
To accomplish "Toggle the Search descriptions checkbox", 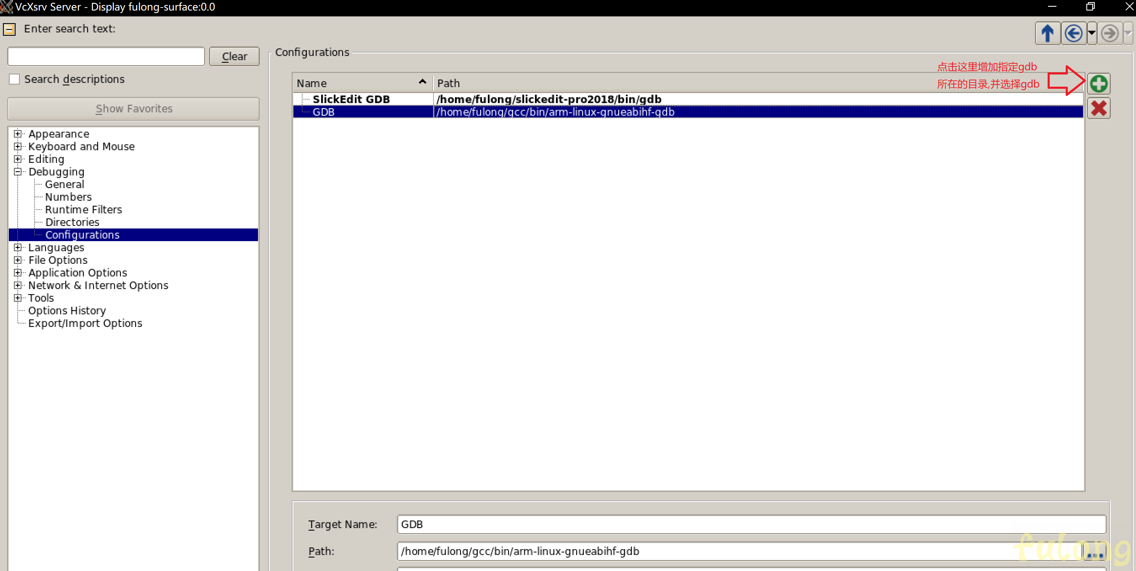I will [x=15, y=80].
